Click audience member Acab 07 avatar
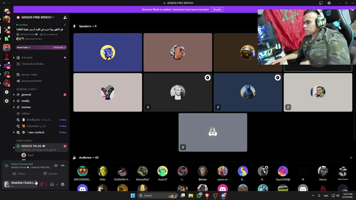The image size is (356, 200). 162,171
